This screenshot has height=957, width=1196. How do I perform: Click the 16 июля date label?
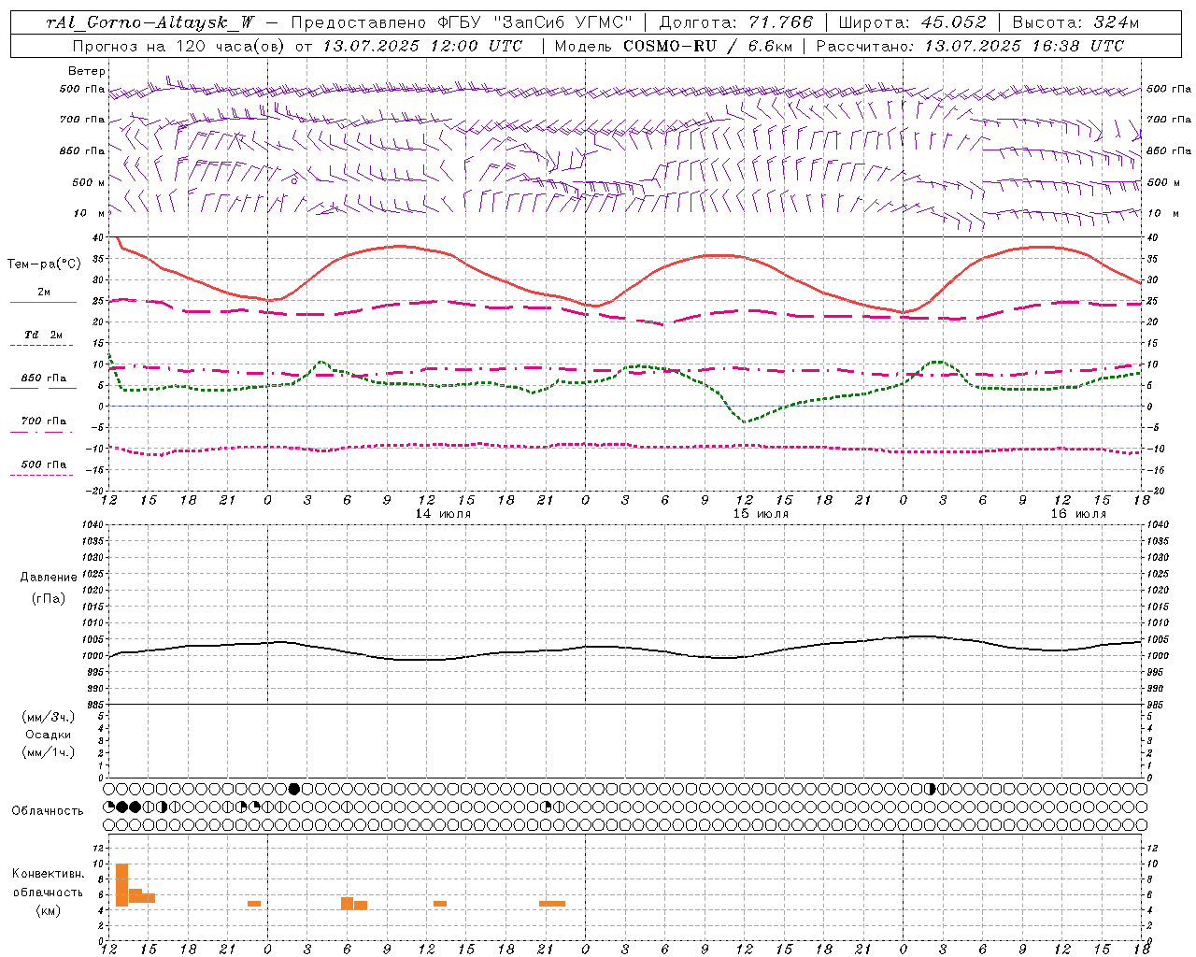1078,514
